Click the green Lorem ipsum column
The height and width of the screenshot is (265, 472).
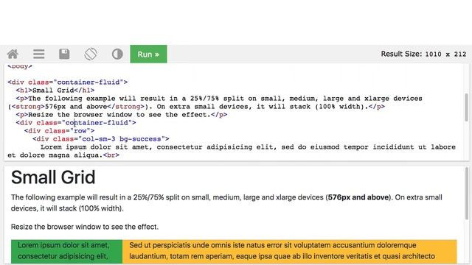(66, 251)
